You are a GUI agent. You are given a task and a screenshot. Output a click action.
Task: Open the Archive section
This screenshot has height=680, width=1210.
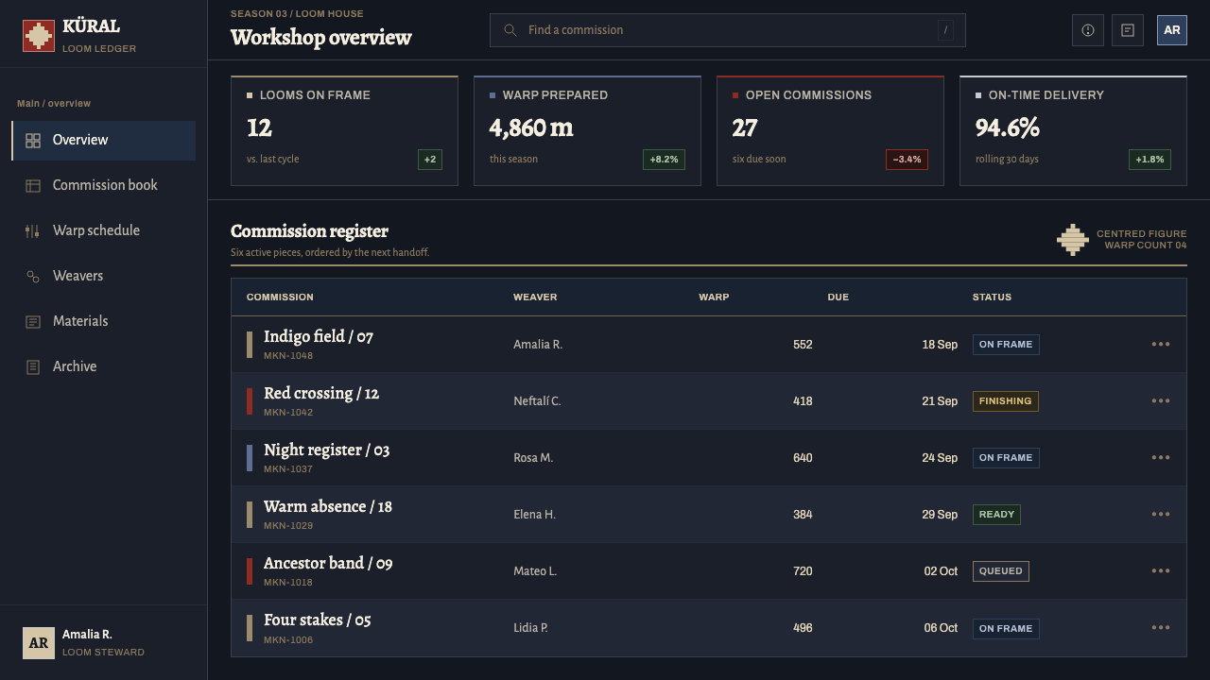coord(104,367)
